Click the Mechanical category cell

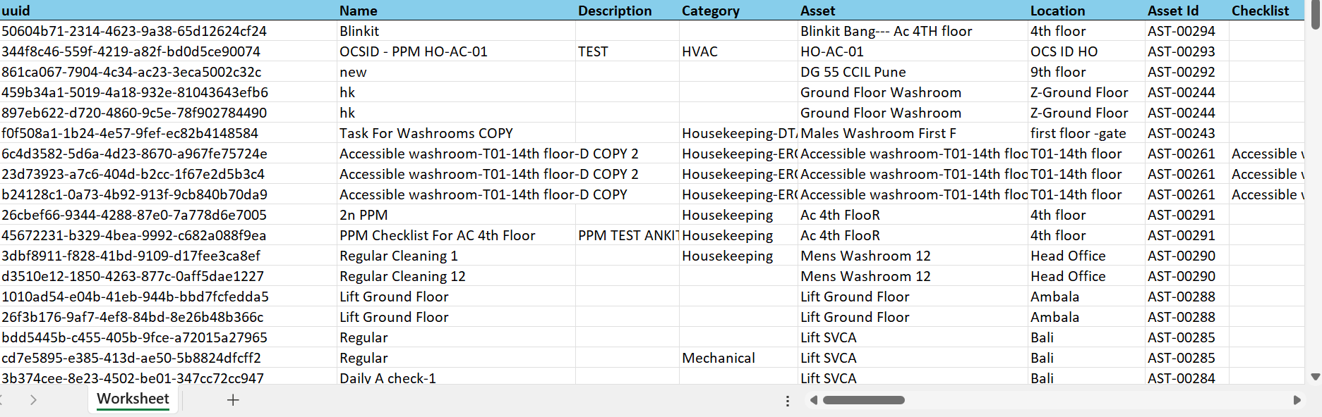tap(719, 358)
